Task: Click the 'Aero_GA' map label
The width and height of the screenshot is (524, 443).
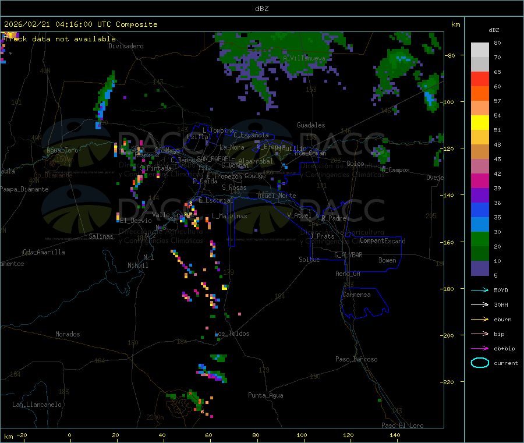Action: point(348,274)
